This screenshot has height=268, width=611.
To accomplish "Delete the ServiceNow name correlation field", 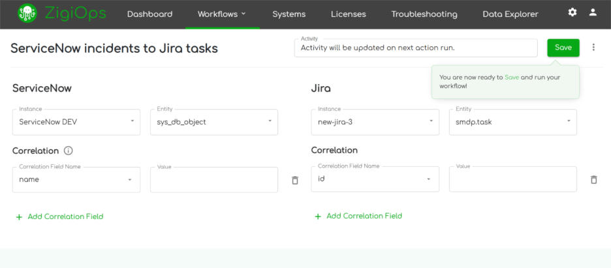I will 295,180.
